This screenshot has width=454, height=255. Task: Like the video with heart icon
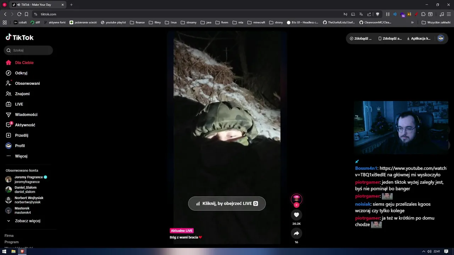click(x=297, y=215)
